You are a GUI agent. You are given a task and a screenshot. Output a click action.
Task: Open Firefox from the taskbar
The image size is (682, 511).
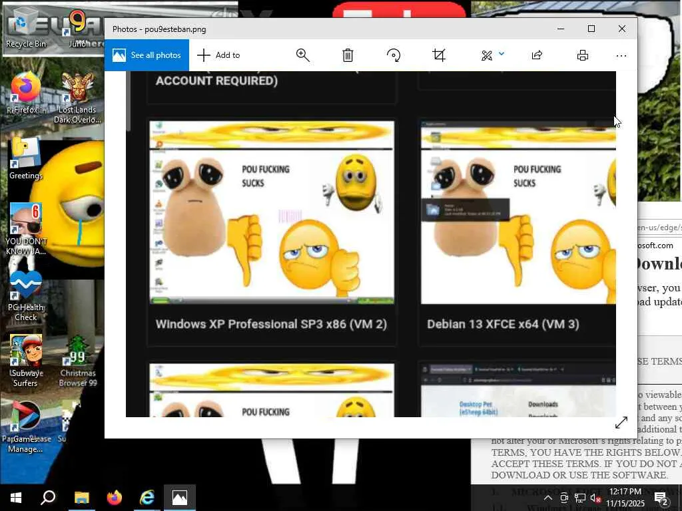115,498
